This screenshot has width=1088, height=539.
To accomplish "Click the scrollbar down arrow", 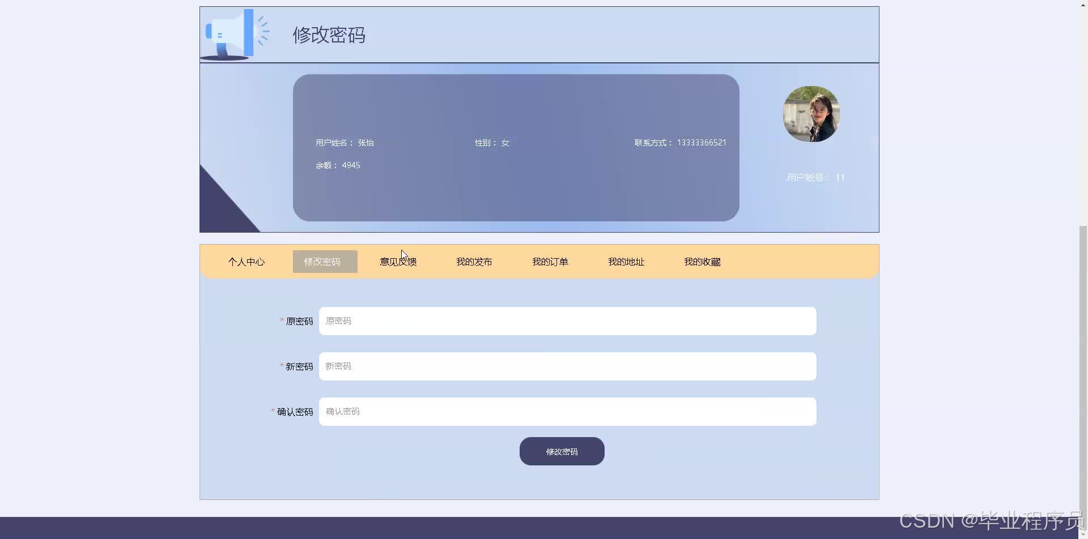I will (1083, 534).
